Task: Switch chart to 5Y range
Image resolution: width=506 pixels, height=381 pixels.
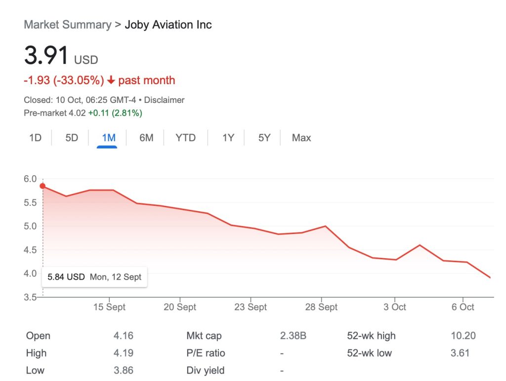Action: (264, 138)
